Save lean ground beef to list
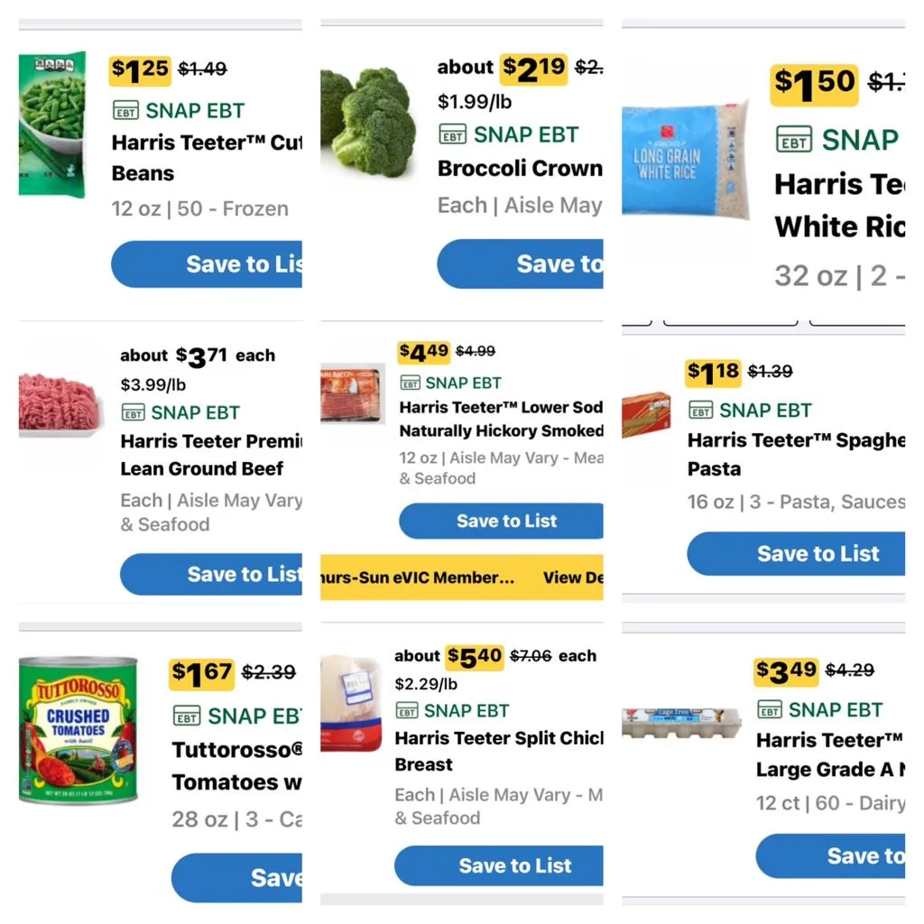The width and height of the screenshot is (924, 924). 212,574
